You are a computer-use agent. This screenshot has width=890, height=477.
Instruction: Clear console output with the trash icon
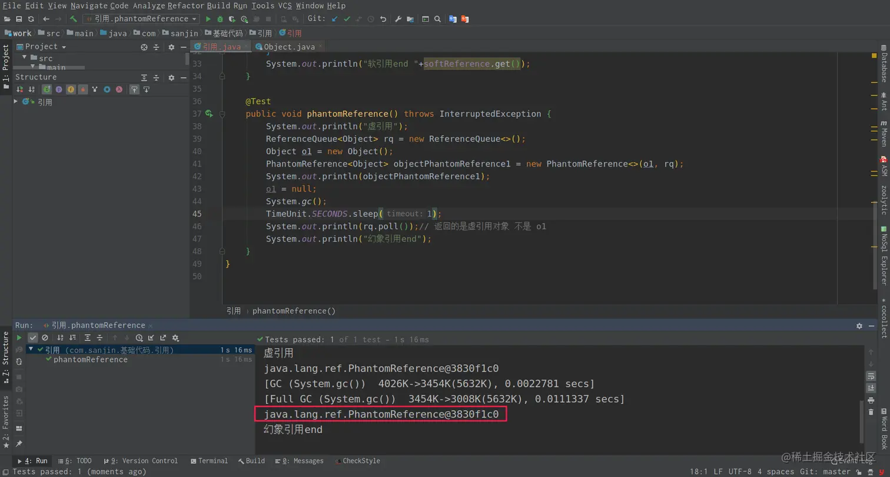pyautogui.click(x=871, y=412)
